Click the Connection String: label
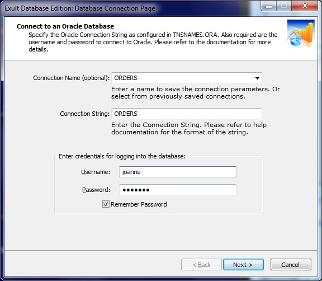Screen dimensions: 322x281 point(84,114)
